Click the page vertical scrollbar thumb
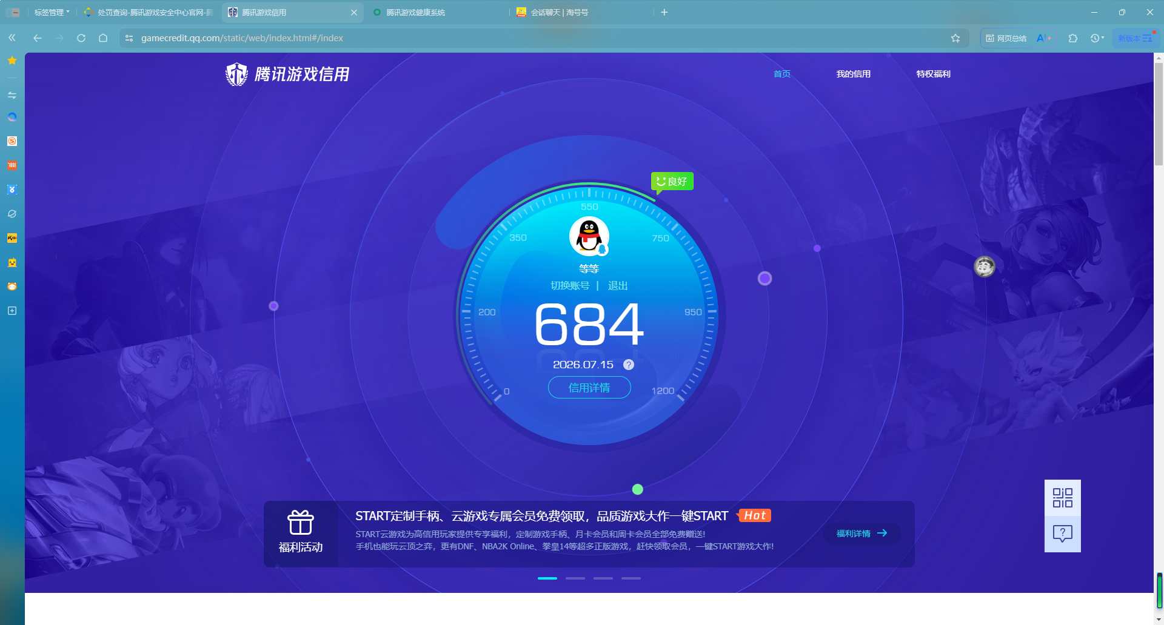 coord(1159,114)
